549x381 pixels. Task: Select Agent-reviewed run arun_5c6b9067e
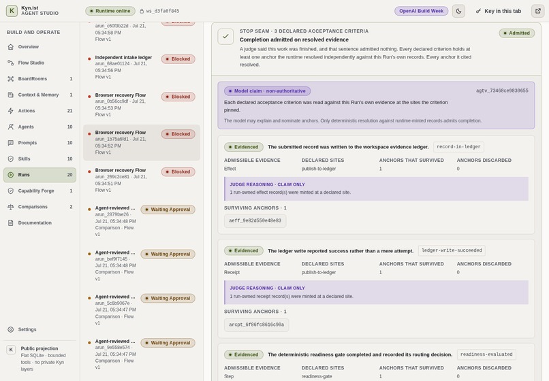pos(142,310)
